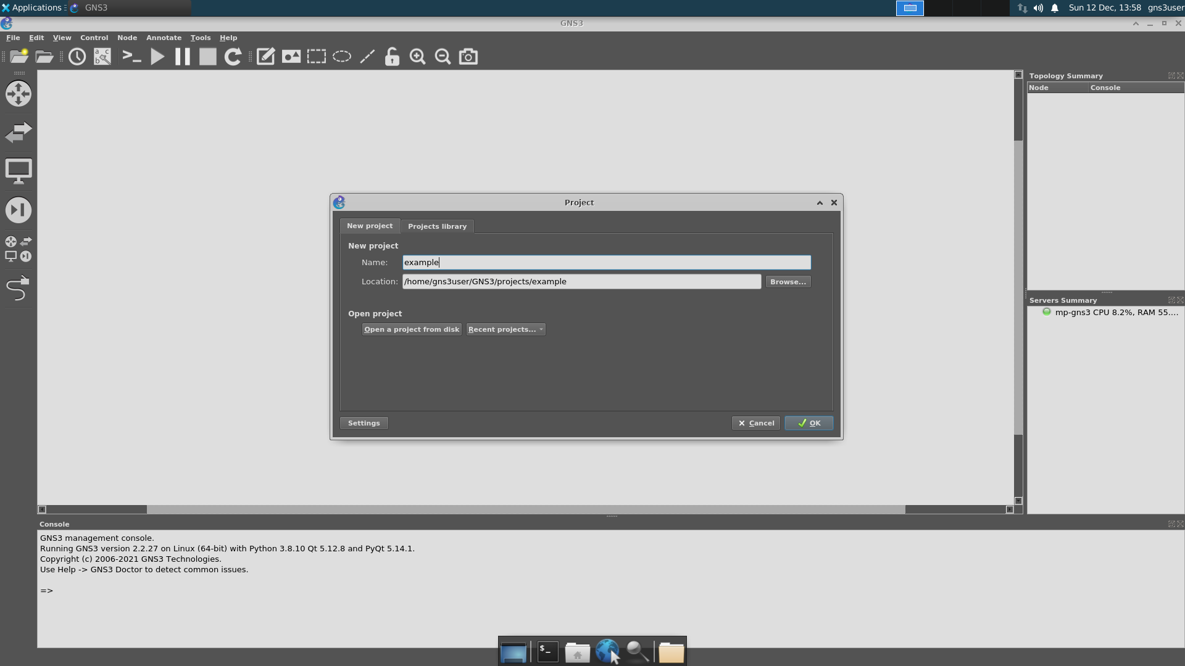This screenshot has width=1185, height=666.
Task: Open the Browse end devices panel
Action: click(19, 171)
